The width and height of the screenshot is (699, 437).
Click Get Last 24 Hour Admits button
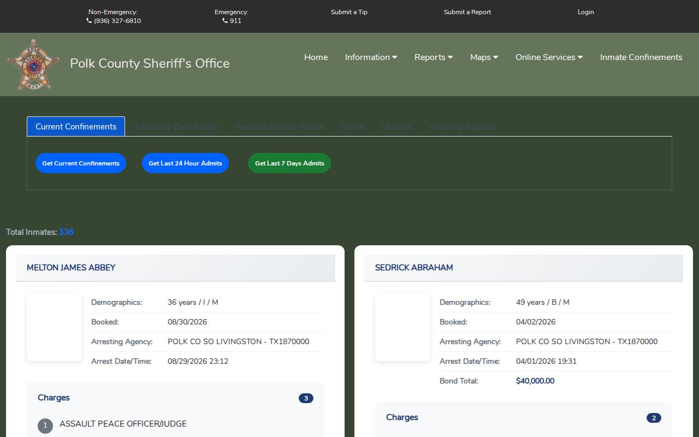(186, 163)
